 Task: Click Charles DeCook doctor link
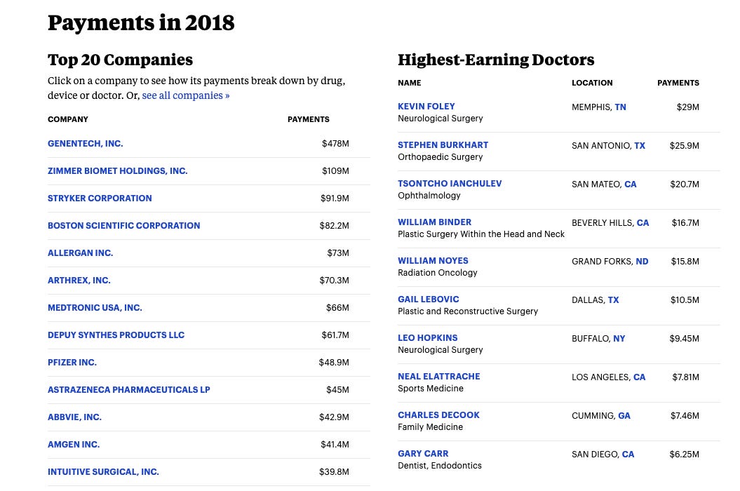[x=438, y=415]
